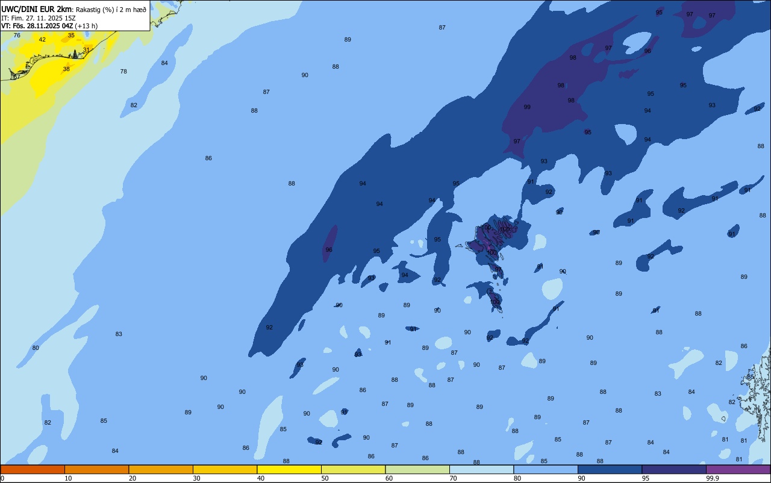The width and height of the screenshot is (771, 483).
Task: Click the "UWC/DINI EUR 2km" title text
Action: click(36, 9)
